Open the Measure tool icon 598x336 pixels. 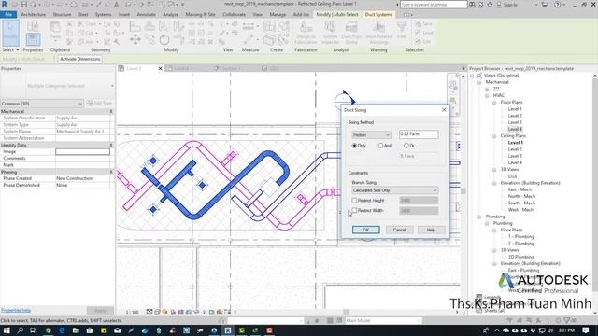coord(249,26)
